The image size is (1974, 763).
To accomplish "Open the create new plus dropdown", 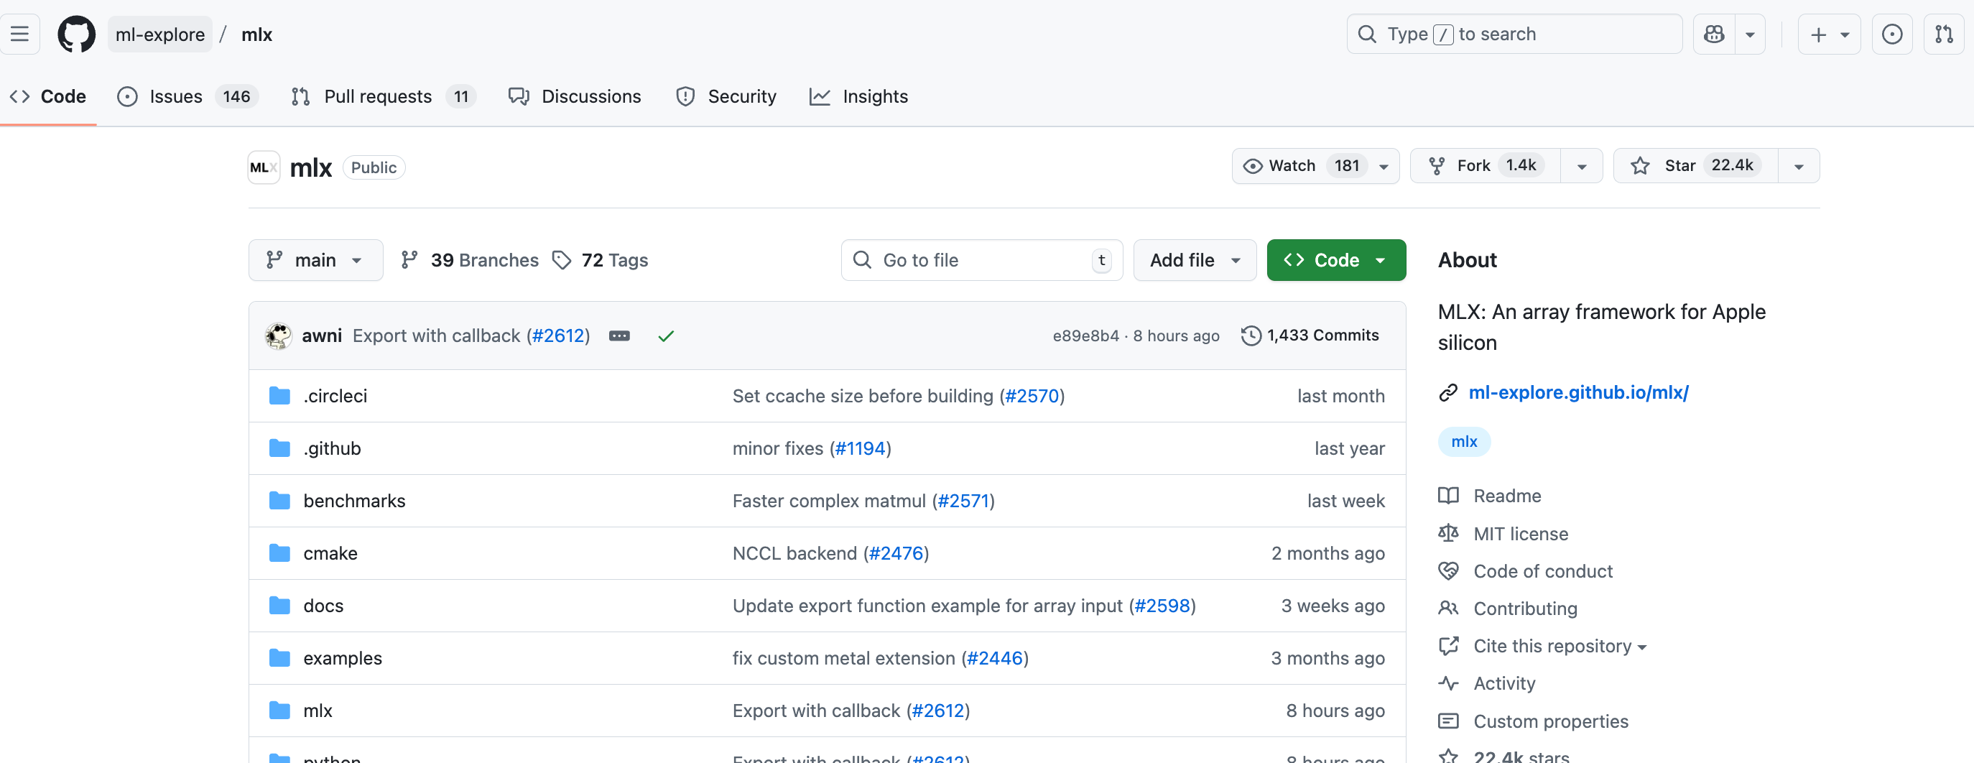I will point(1828,34).
